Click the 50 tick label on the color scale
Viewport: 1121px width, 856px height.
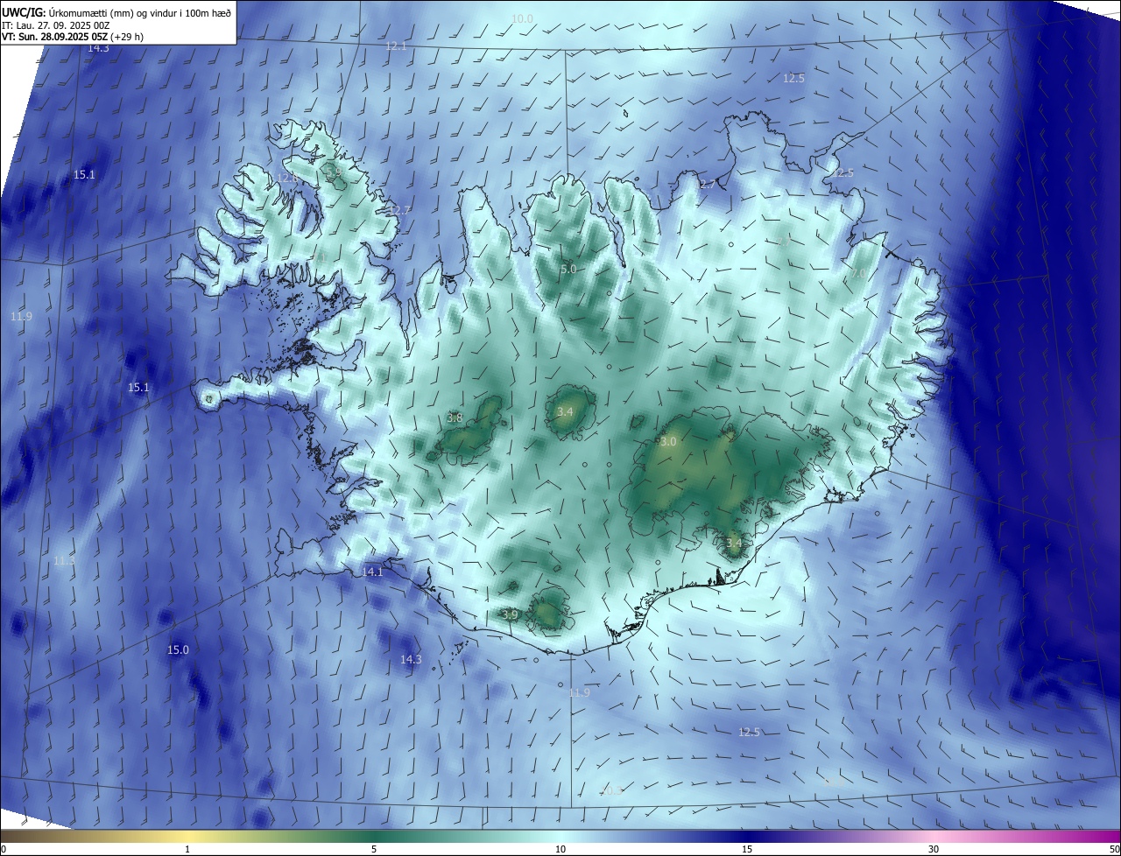click(1114, 849)
